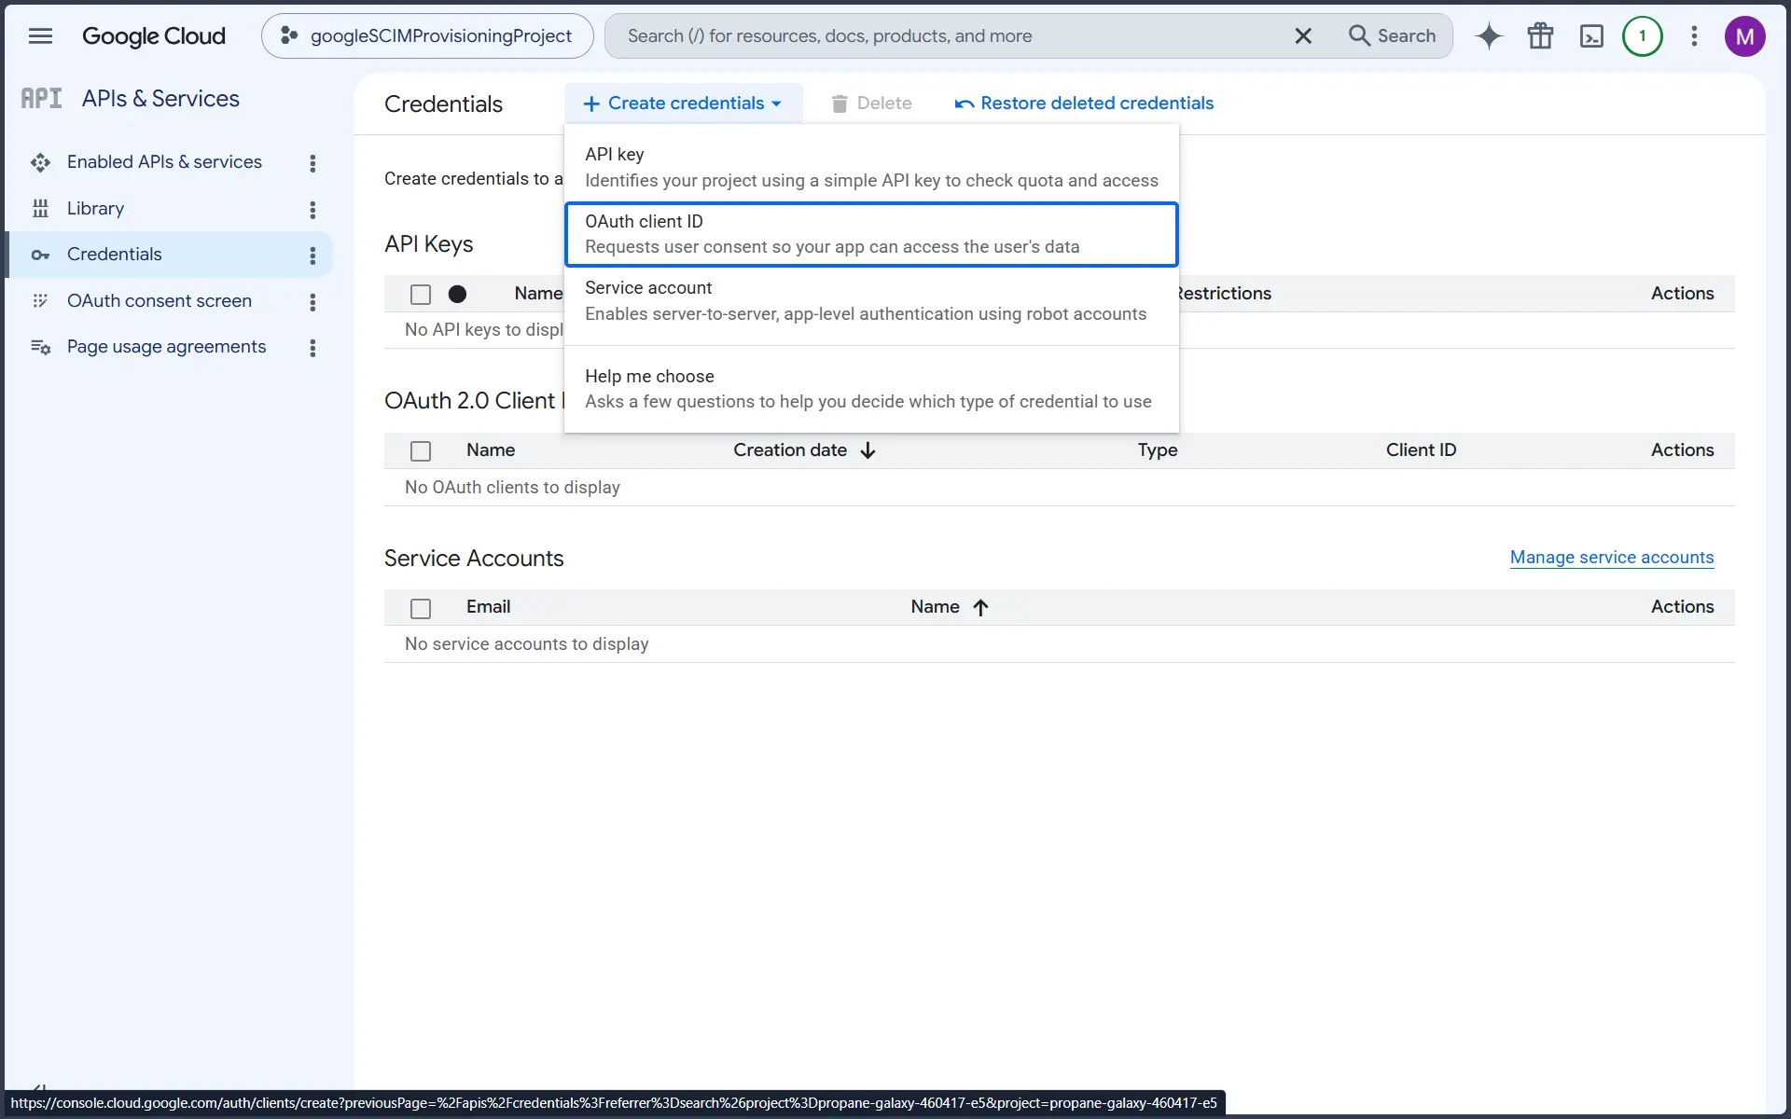Click the Client ID column header
The height and width of the screenshot is (1119, 1791).
tap(1421, 450)
